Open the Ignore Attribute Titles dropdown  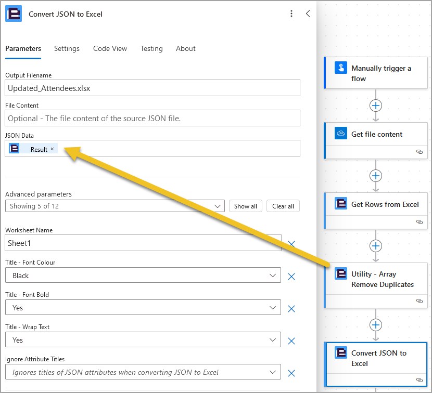pos(143,372)
